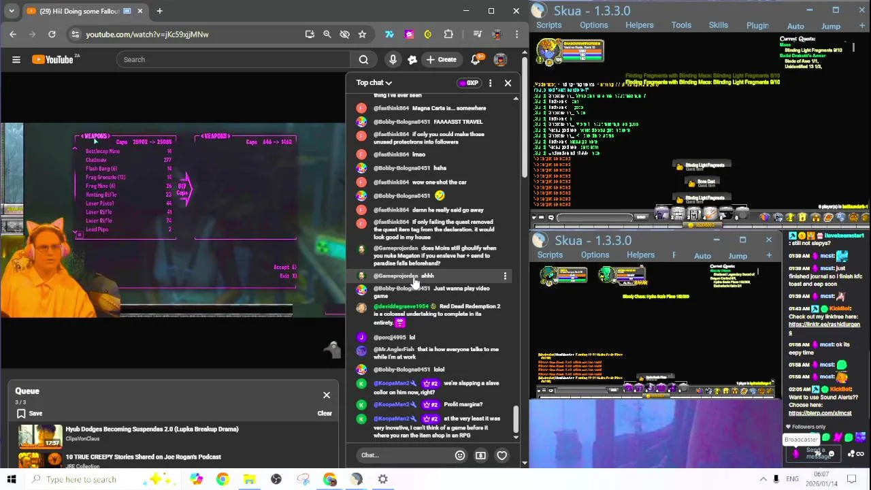Open Hyub Dodges video from queue
This screenshot has width=871, height=490.
pos(152,429)
